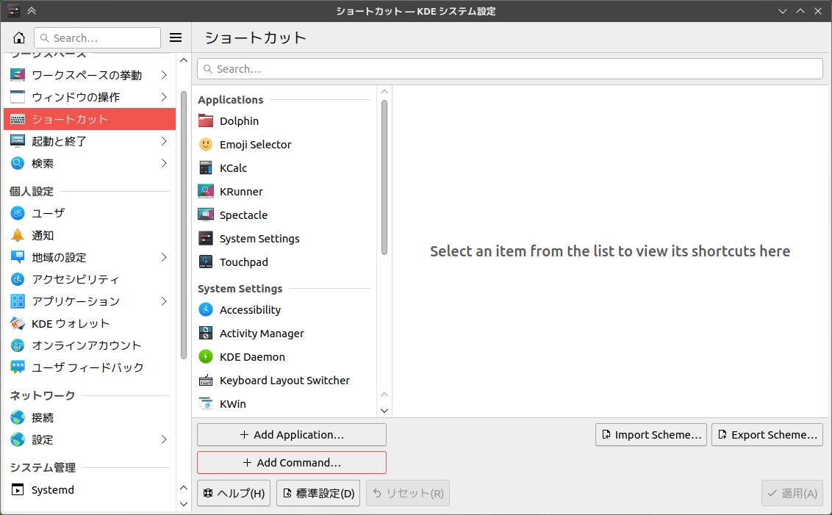Click the アクセシビリティ icon in sidebar

coord(18,279)
